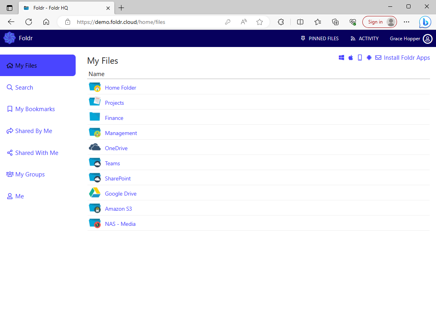Click the Google Drive triangle icon

pyautogui.click(x=95, y=193)
